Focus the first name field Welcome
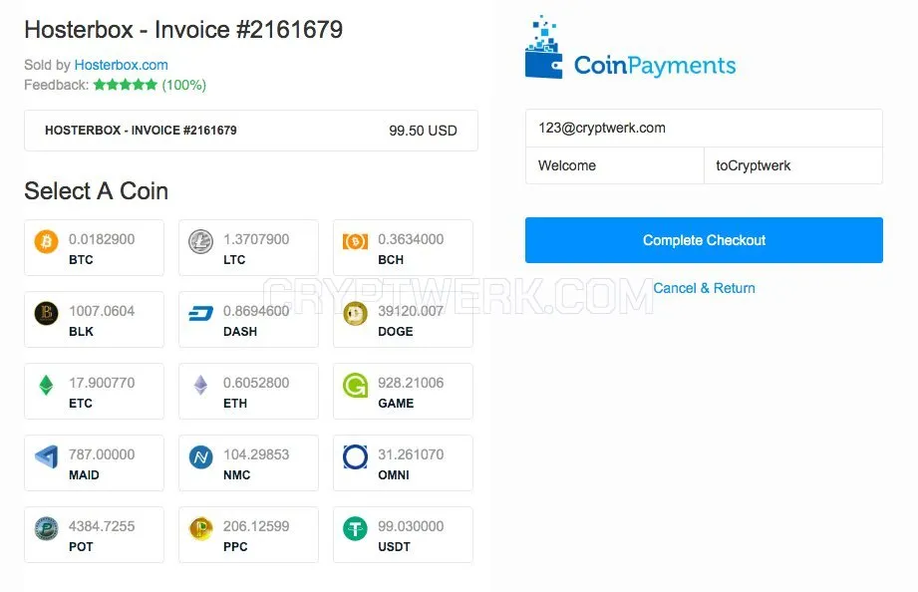918x592 pixels. [x=615, y=165]
